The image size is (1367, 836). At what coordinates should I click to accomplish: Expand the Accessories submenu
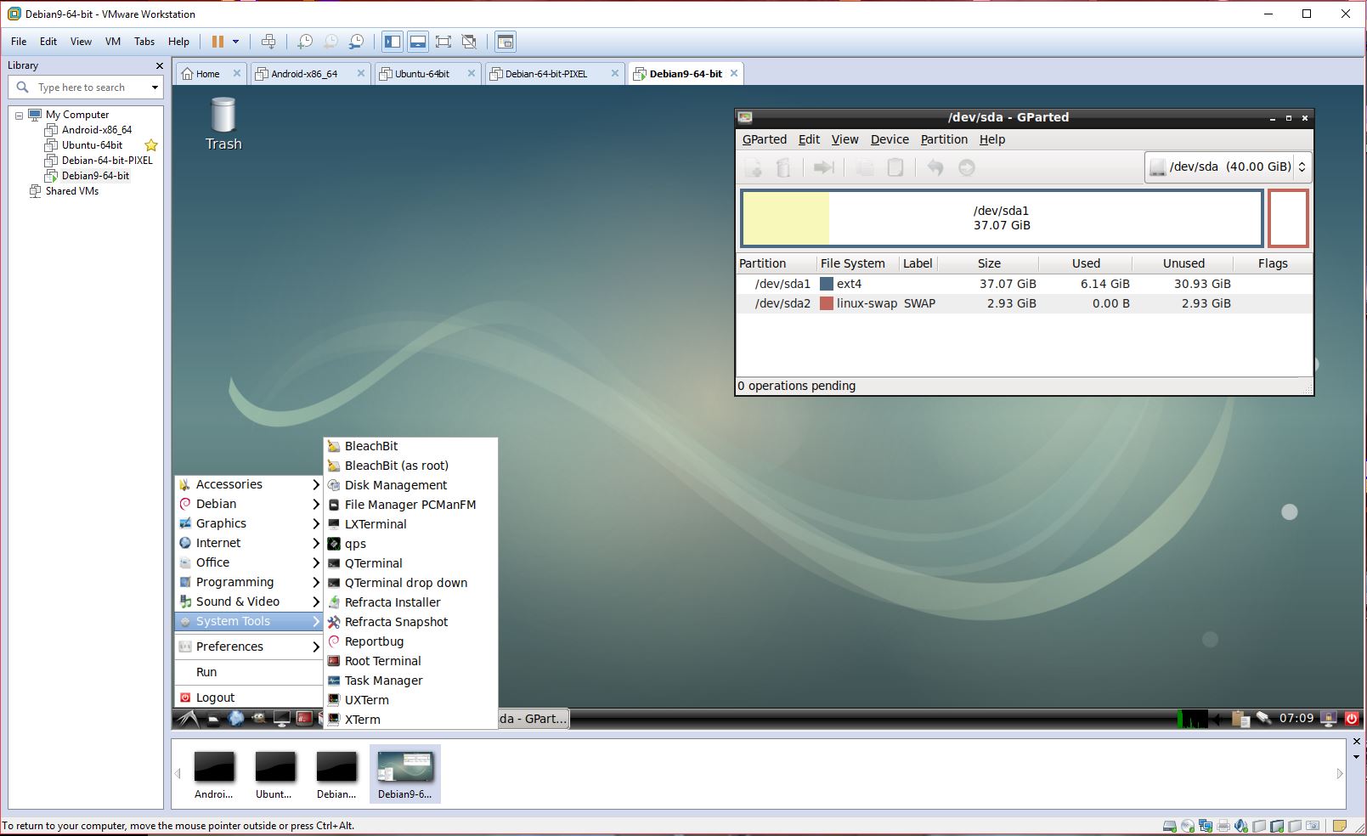point(249,484)
